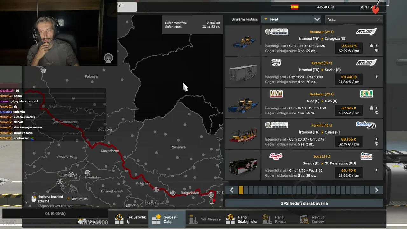The width and height of the screenshot is (407, 229).
Task: Click Log n Stick logo on Kiremit job
Action: tap(276, 63)
